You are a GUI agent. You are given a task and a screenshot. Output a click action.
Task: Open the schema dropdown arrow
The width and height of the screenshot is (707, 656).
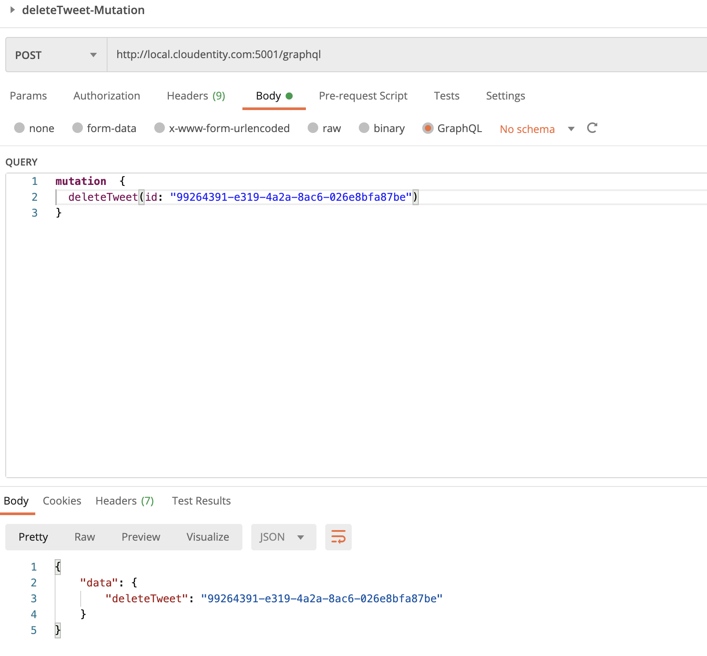571,129
